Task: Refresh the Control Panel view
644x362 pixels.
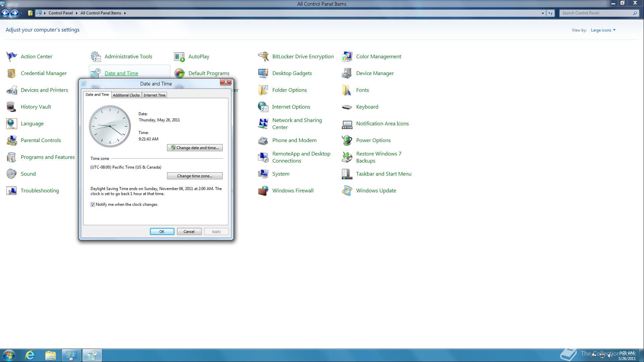Action: [x=550, y=13]
